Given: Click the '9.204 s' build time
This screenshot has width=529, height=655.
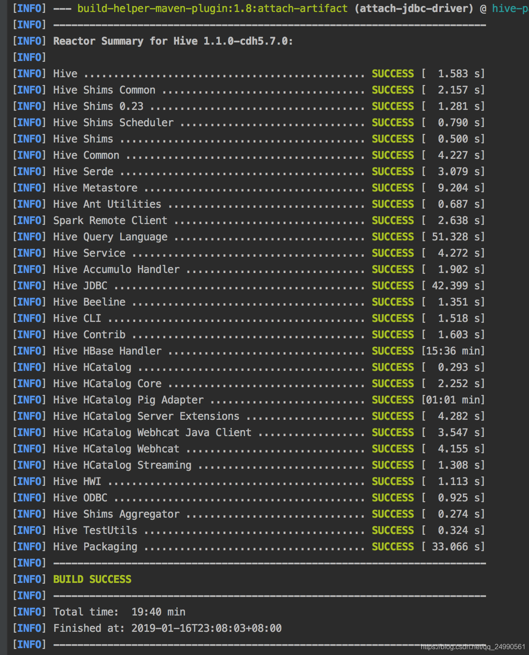Looking at the screenshot, I should point(459,188).
